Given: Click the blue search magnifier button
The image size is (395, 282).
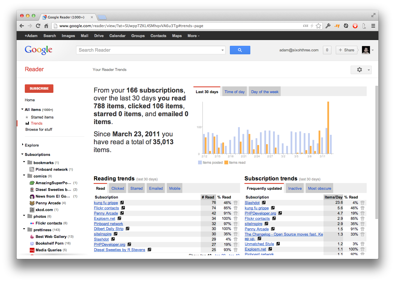Looking at the screenshot, I should coord(240,50).
